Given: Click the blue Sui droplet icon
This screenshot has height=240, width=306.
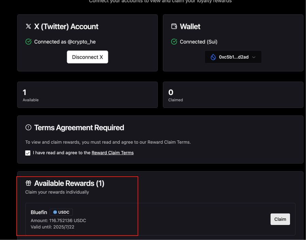Looking at the screenshot, I should (213, 57).
